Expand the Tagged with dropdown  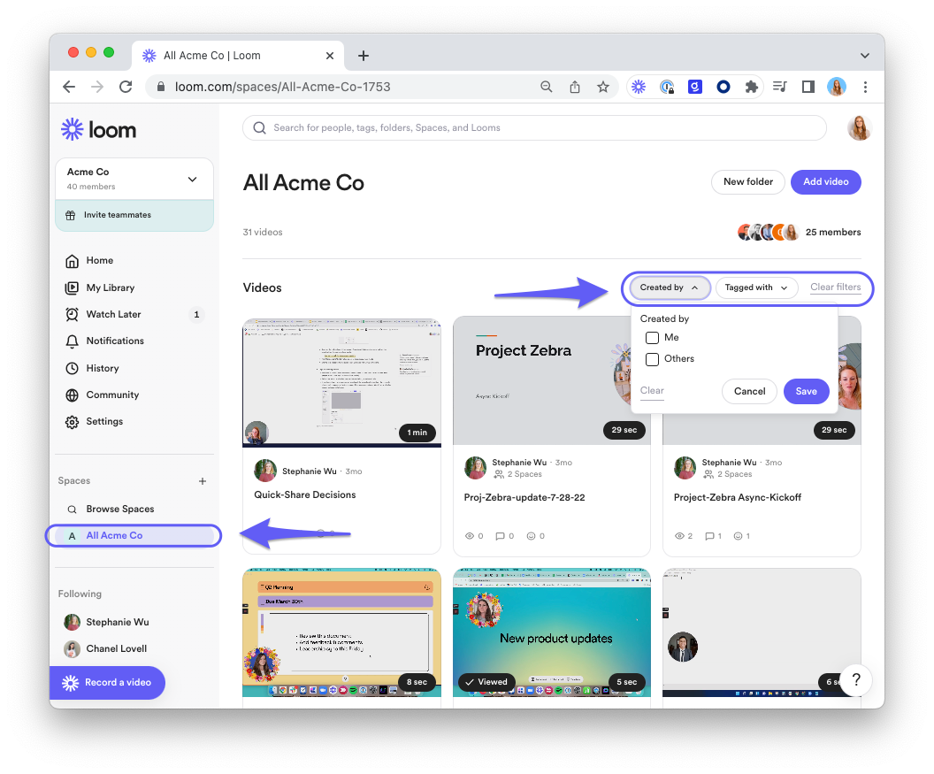756,287
